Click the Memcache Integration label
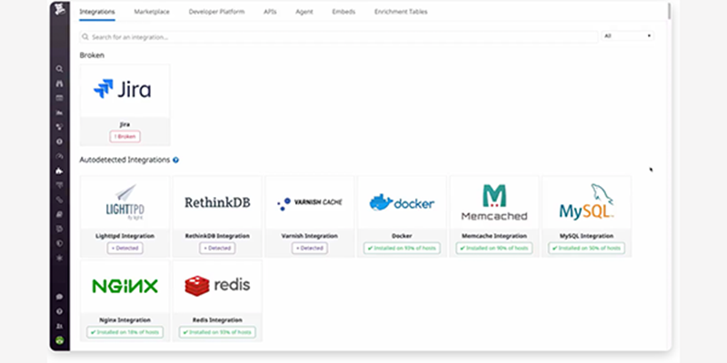Viewport: 727px width, 363px height. click(494, 236)
